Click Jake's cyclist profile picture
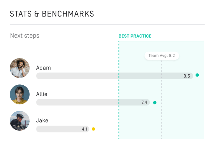This screenshot has height=148, width=216. tap(20, 121)
